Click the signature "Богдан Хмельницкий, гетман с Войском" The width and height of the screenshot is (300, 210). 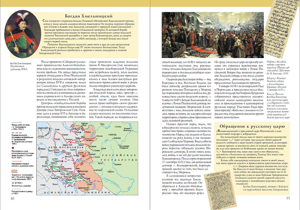tap(265, 188)
